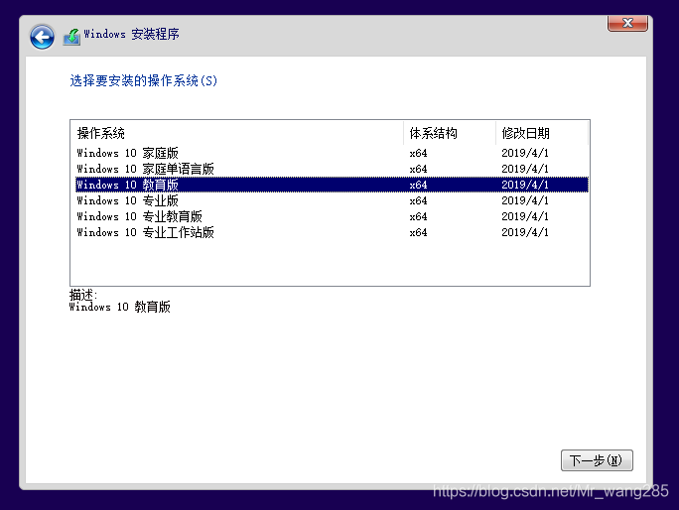
Task: Select Windows 10 专业版 row
Action: pos(332,200)
